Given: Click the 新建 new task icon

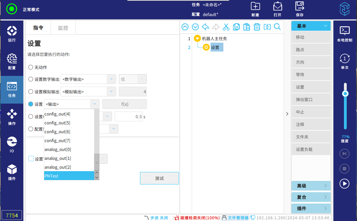Looking at the screenshot, I should point(255,9).
